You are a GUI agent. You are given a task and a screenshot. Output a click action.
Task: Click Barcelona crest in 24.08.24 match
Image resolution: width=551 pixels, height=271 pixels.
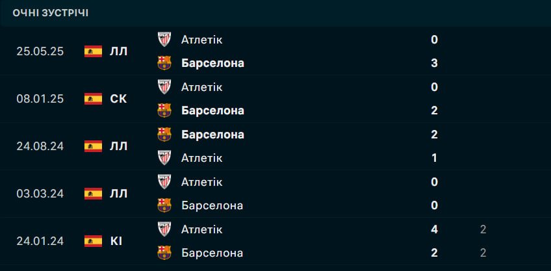(x=165, y=135)
